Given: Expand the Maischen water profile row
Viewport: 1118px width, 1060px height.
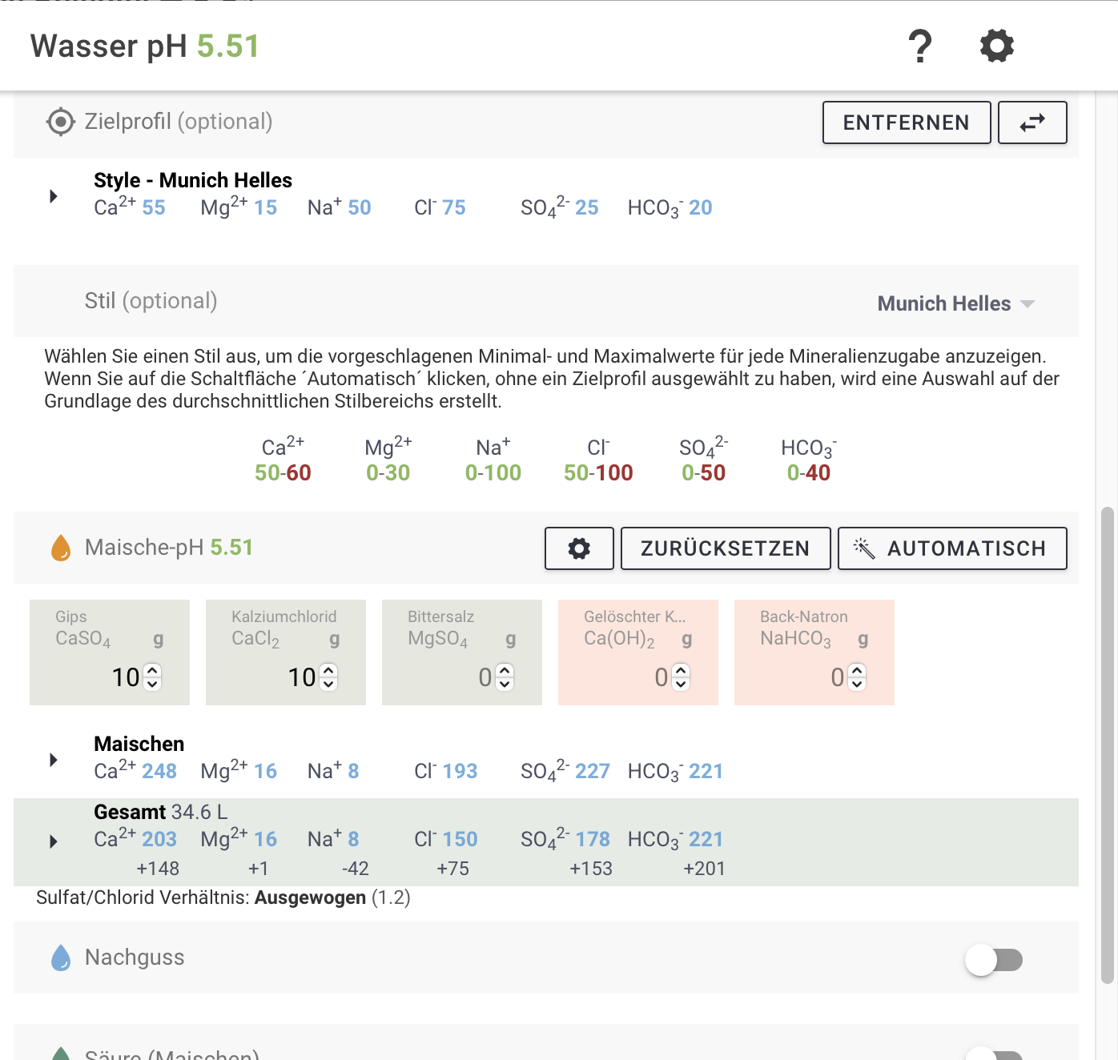Looking at the screenshot, I should (54, 760).
